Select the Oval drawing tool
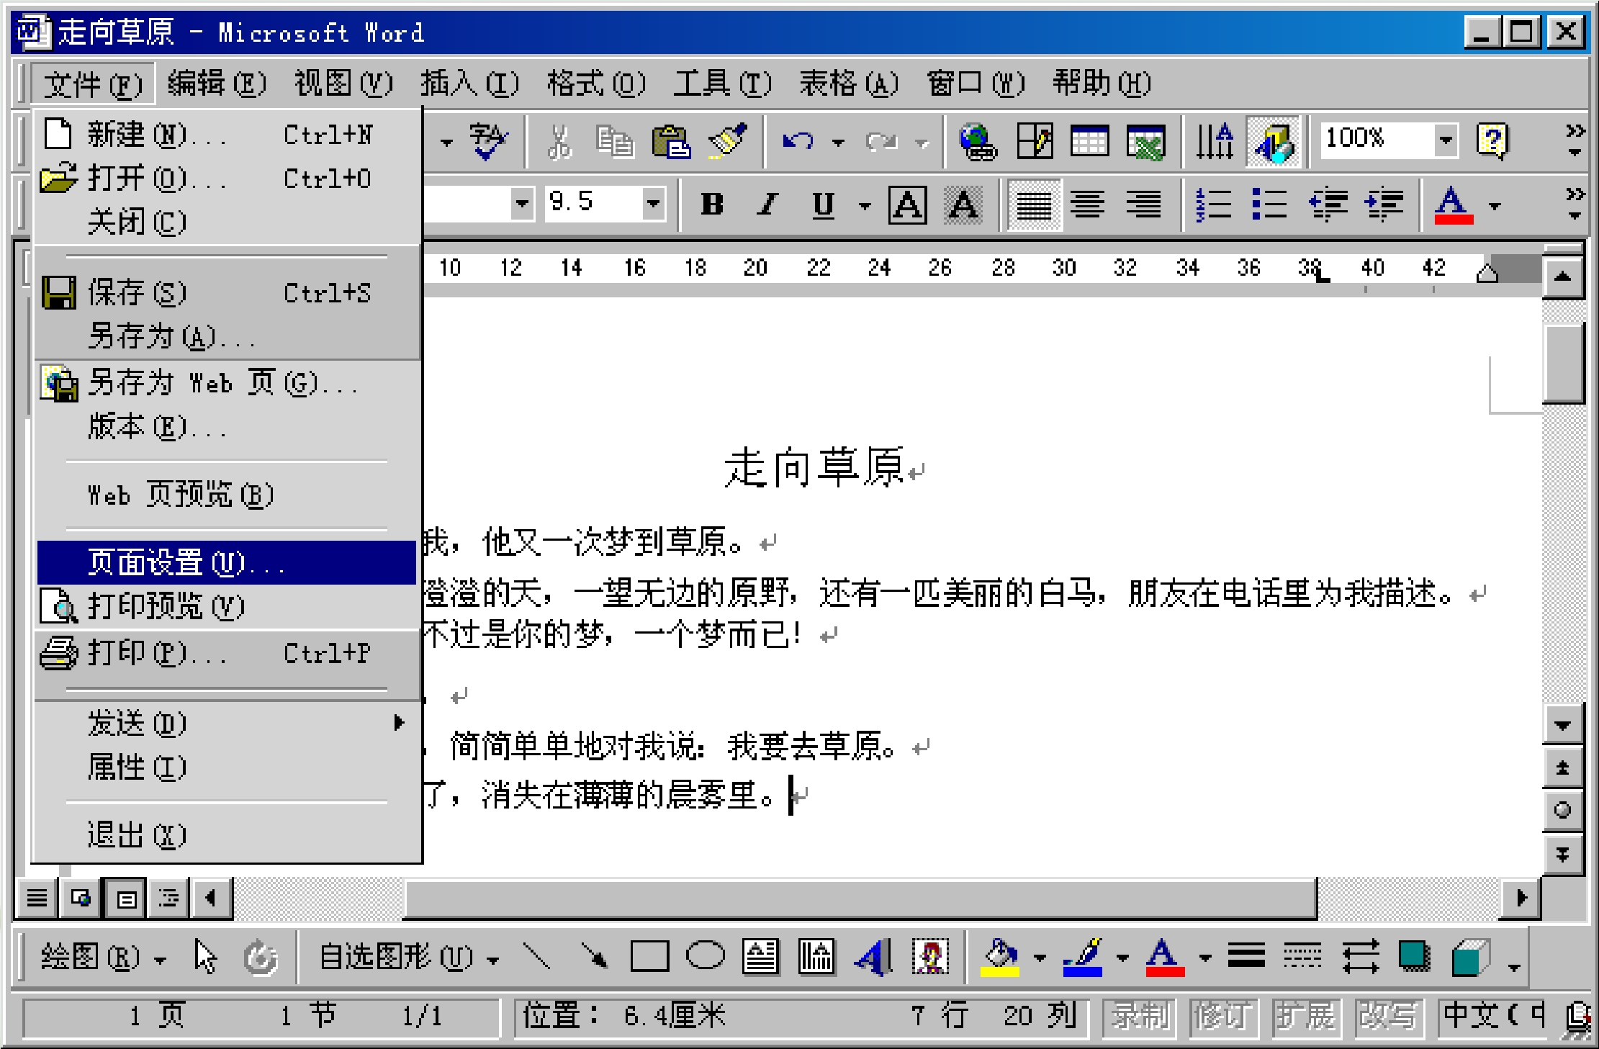This screenshot has height=1049, width=1599. (705, 957)
